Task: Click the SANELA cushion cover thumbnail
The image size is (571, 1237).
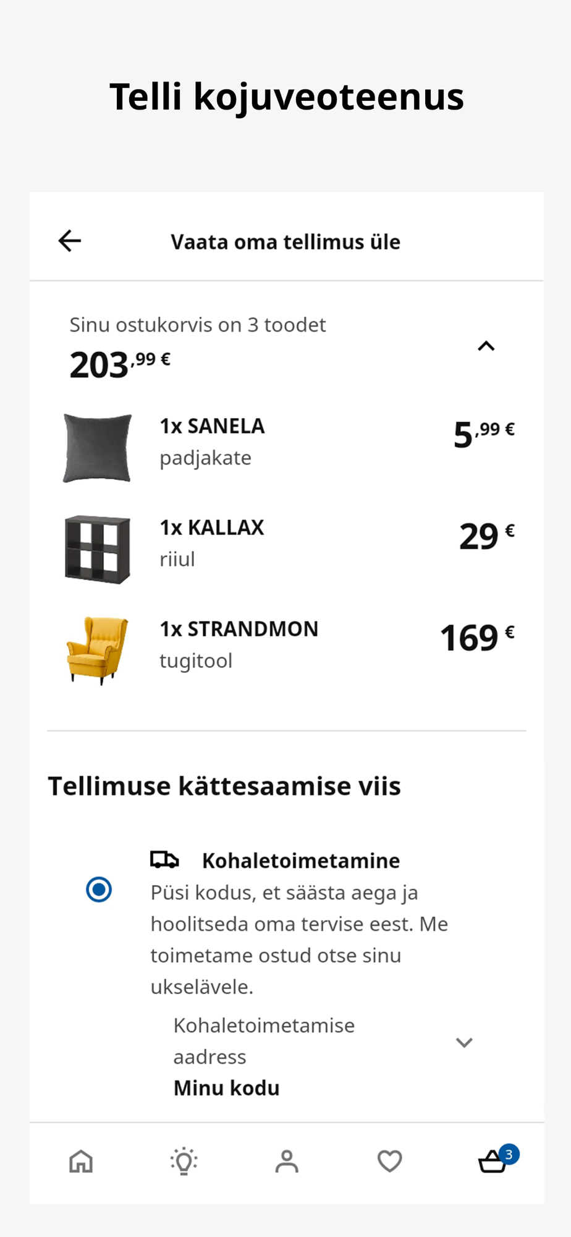Action: (x=98, y=448)
